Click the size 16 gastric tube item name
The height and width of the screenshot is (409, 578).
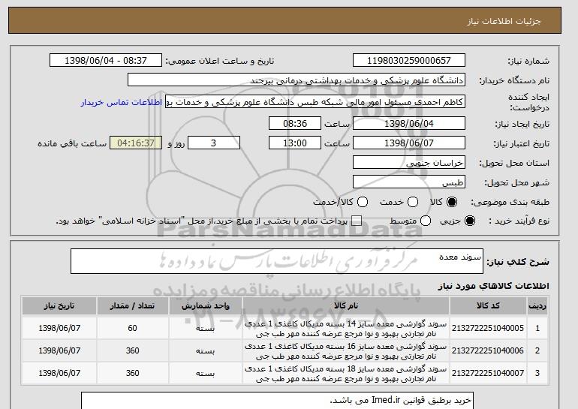[x=346, y=351]
